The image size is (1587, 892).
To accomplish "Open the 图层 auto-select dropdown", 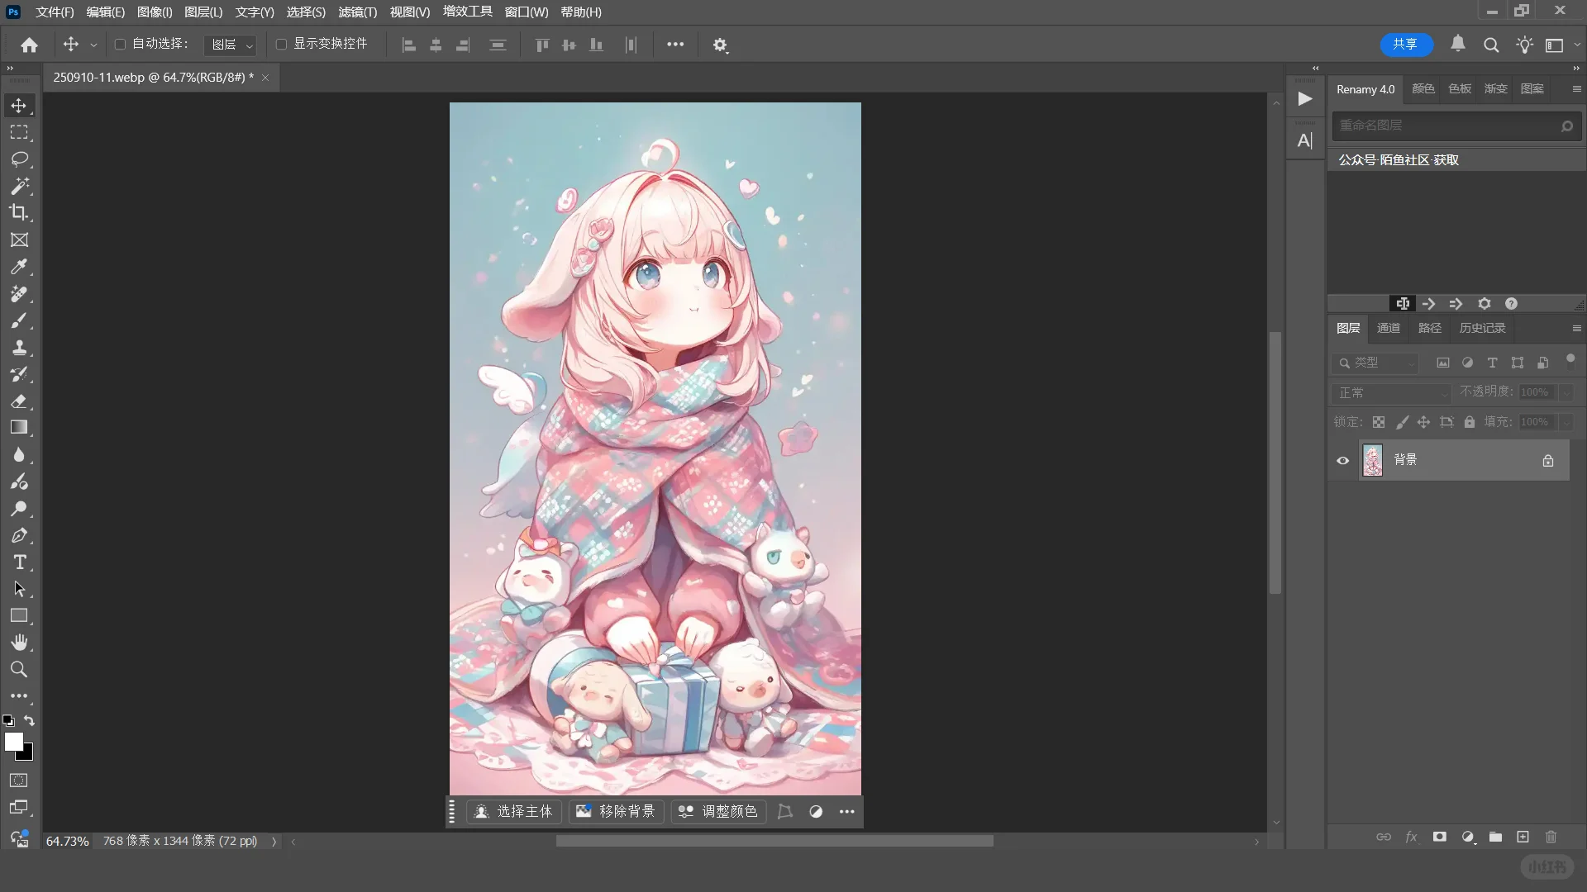I will pos(231,45).
